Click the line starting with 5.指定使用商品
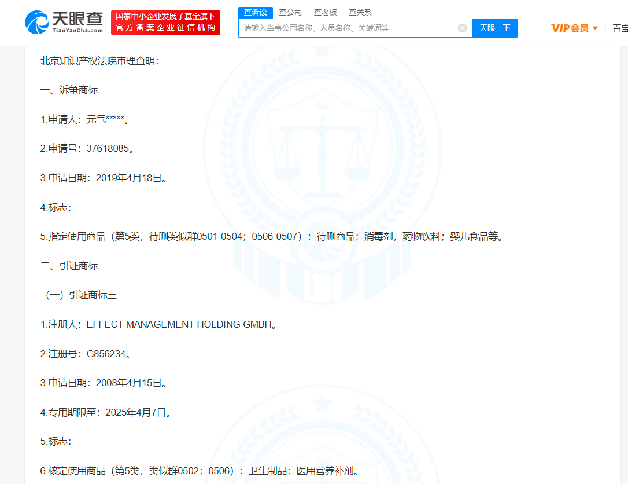 coord(272,237)
